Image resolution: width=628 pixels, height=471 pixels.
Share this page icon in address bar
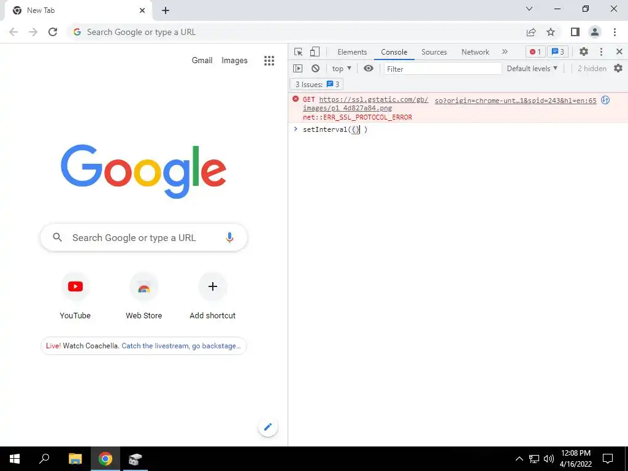pos(531,32)
